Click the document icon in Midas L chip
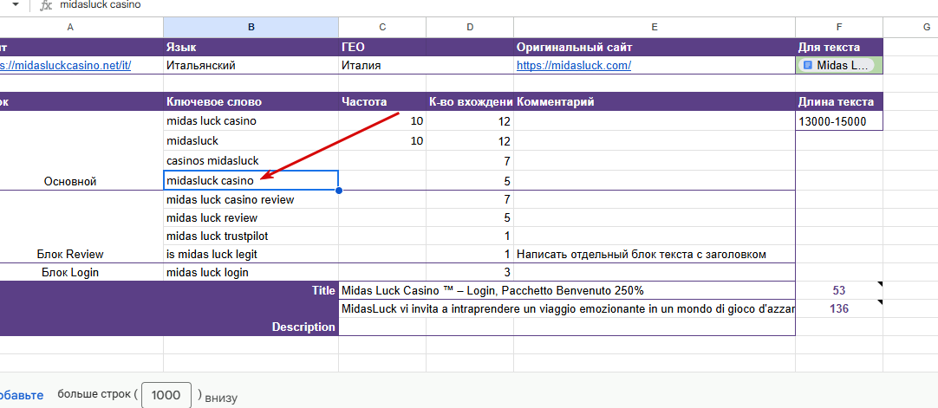 [x=808, y=65]
